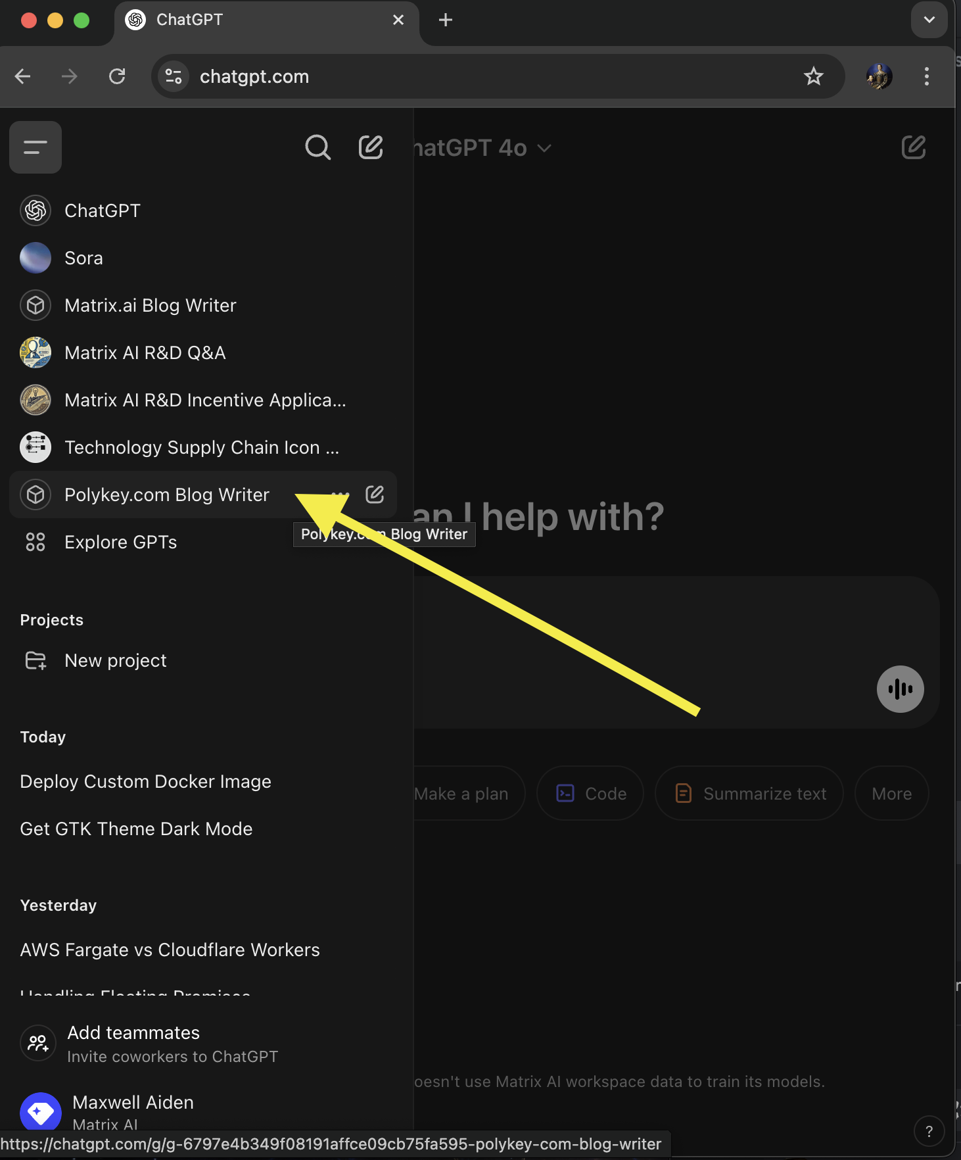The image size is (961, 1160).
Task: Click Add teammates invite option
Action: click(202, 1044)
